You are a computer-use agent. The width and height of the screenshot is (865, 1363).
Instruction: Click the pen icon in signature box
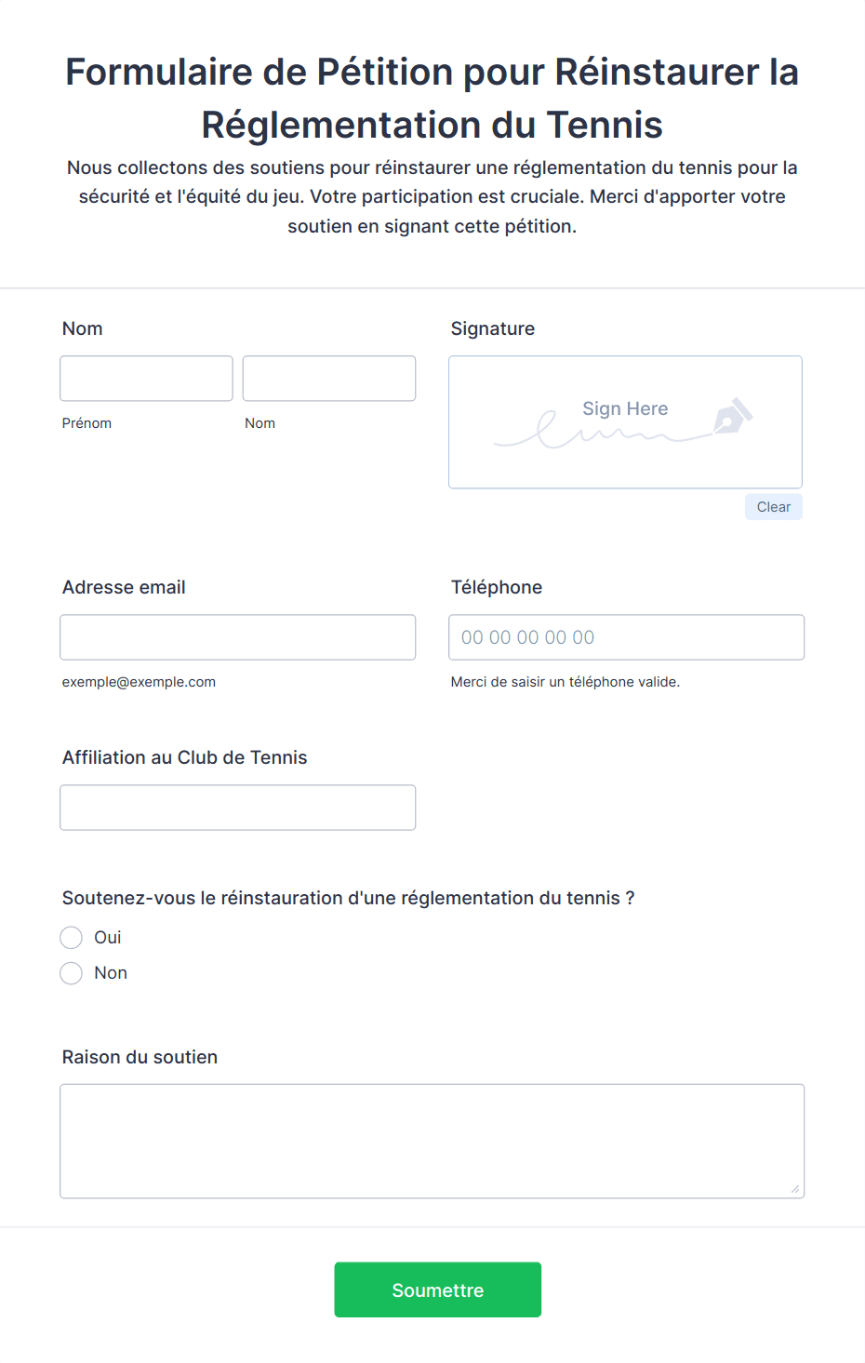point(733,416)
